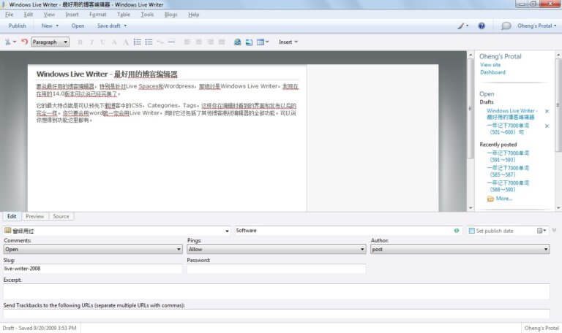This screenshot has height=333, width=562.
Task: Click the horizontal line icon
Action: [x=171, y=42]
